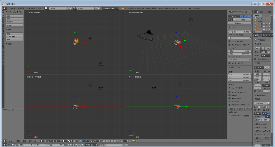Open the 3D view 追加 menu
This screenshot has height=147, width=275.
pos(24,141)
